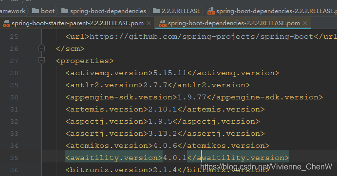Viewport: 337px width, 176px height.
Task: Click the XML file icon on starter-parent tab
Action: tap(6, 23)
